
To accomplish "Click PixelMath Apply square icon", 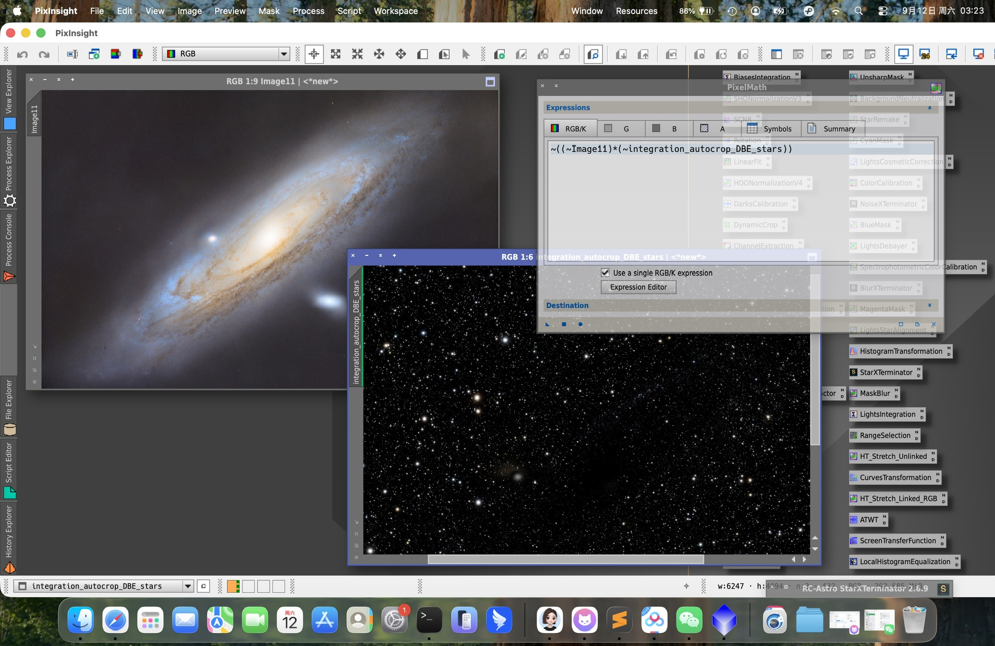I will coord(564,324).
